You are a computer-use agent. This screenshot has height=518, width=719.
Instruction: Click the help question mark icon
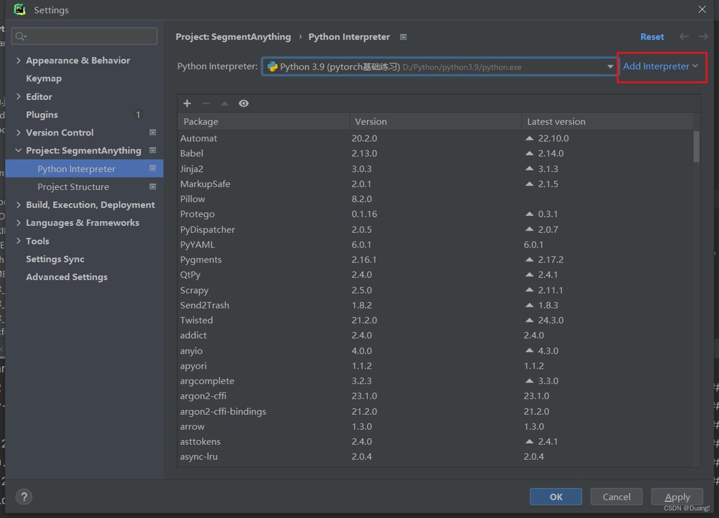pos(24,496)
